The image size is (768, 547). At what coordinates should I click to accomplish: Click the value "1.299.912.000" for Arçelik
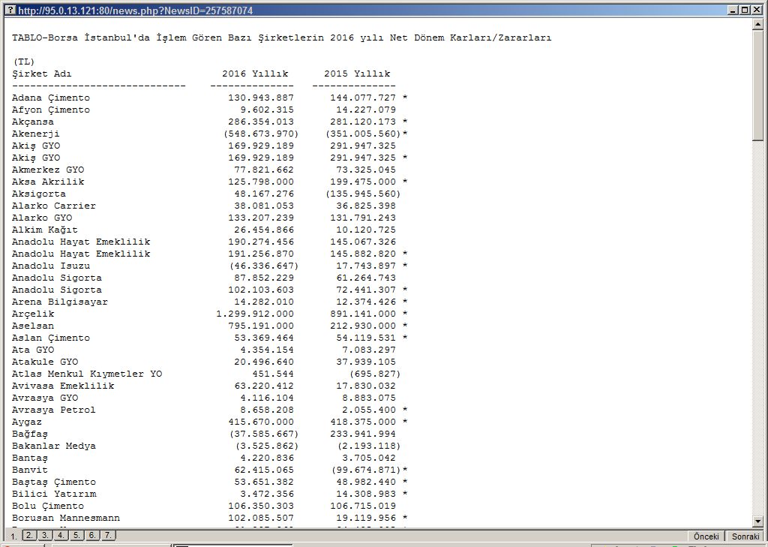pyautogui.click(x=255, y=314)
